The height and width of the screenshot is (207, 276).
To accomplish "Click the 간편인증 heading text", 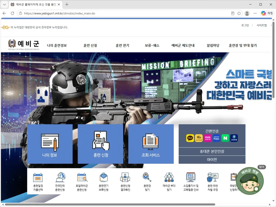I will [212, 131].
